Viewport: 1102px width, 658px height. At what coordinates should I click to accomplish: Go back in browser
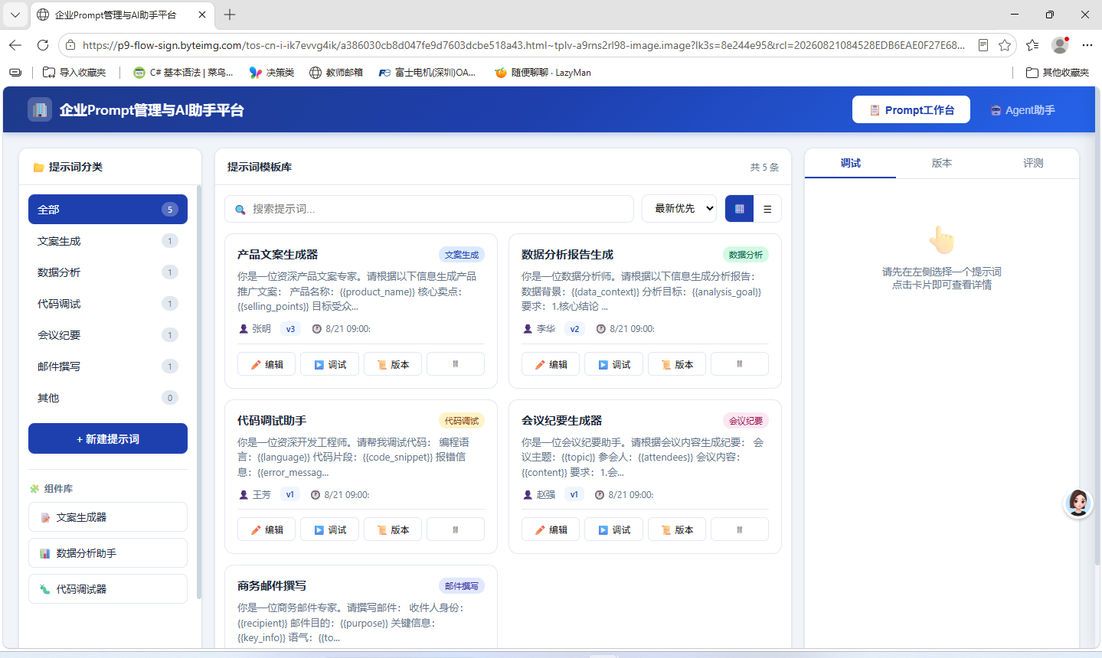[x=15, y=45]
